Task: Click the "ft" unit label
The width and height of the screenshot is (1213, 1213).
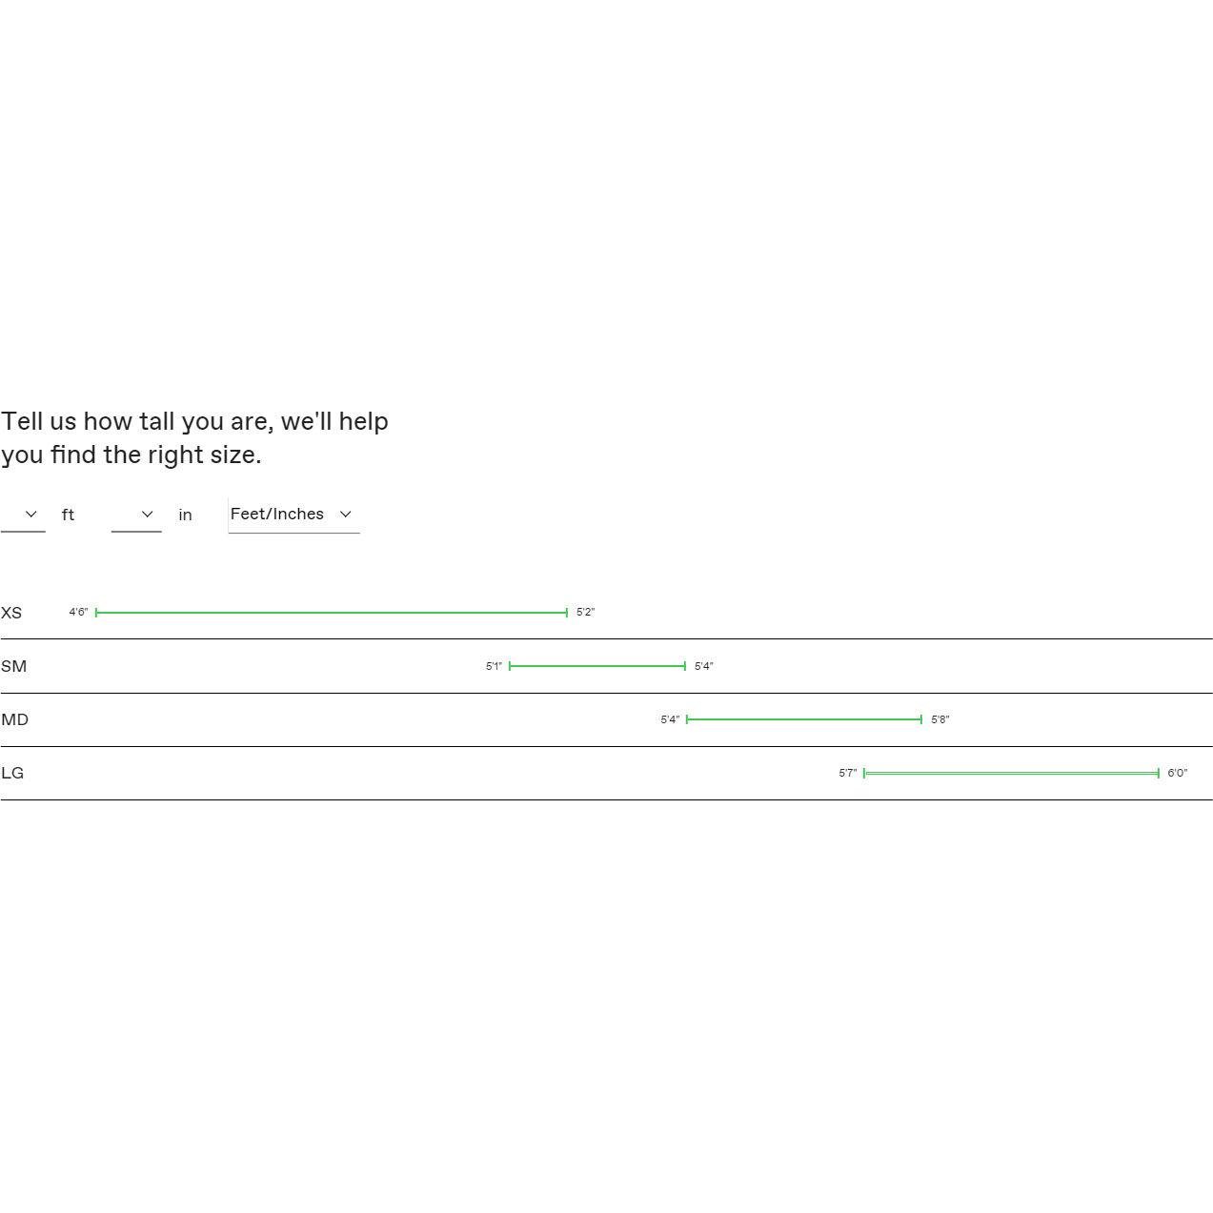Action: point(68,516)
